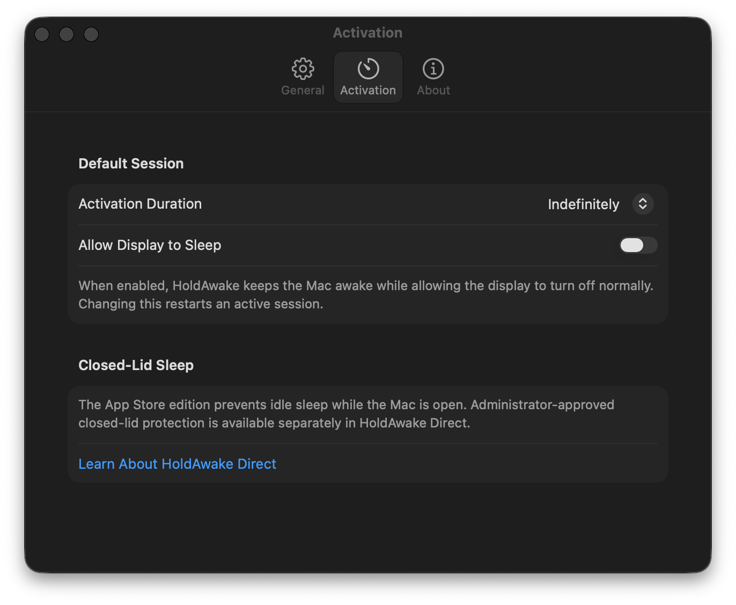Viewport: 736px width, 605px height.
Task: Click the Allow Display to Sleep label
Action: (x=150, y=245)
